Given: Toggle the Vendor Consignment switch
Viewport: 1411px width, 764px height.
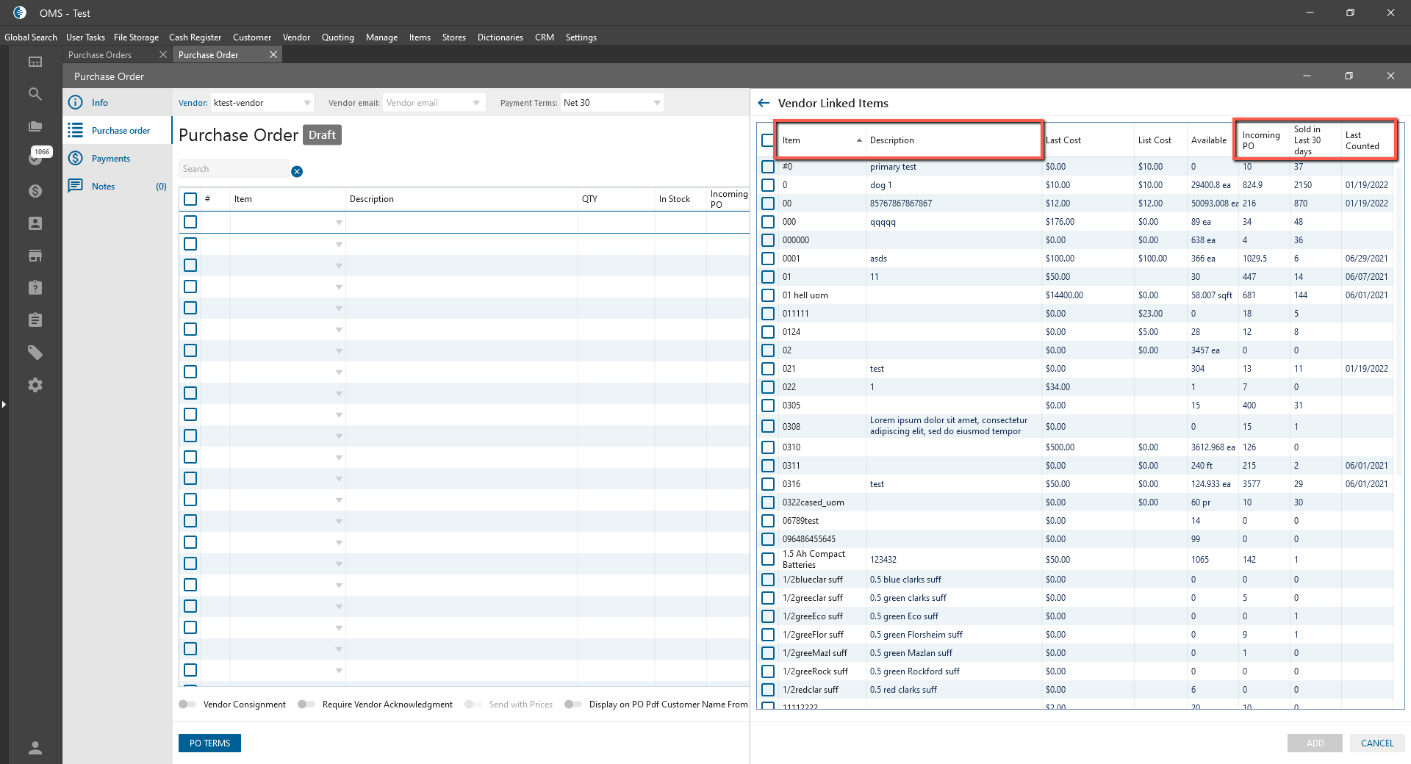Looking at the screenshot, I should [x=187, y=704].
